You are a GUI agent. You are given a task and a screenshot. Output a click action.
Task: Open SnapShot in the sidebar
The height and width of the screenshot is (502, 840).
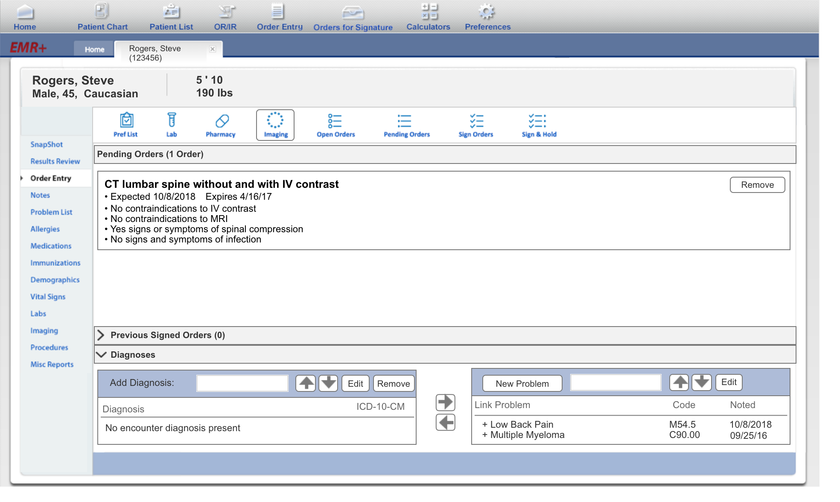[x=47, y=144]
